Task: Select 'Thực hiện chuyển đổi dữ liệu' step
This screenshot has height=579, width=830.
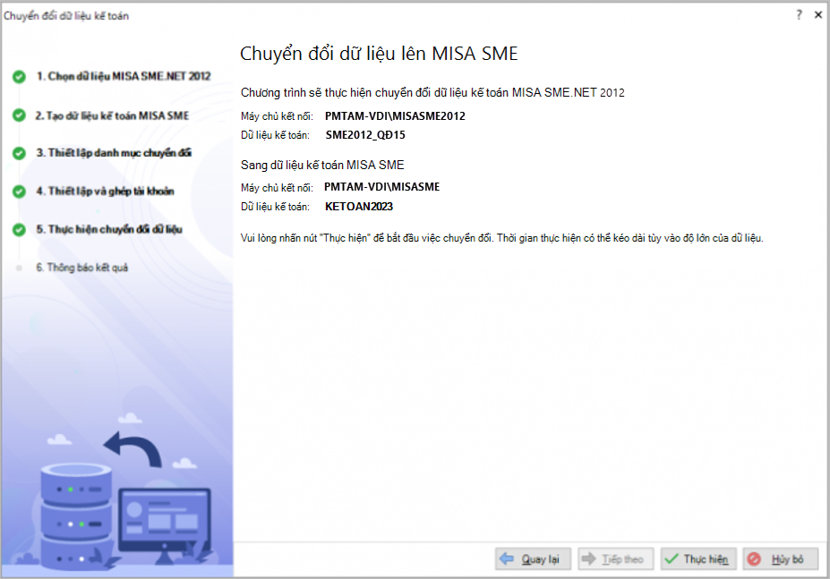Action: coord(109,229)
